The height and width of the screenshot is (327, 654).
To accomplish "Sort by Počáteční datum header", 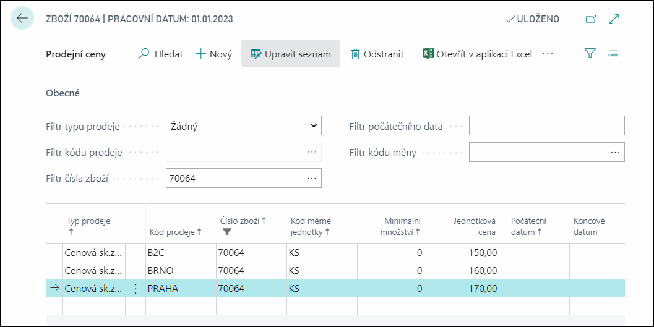I will point(528,226).
